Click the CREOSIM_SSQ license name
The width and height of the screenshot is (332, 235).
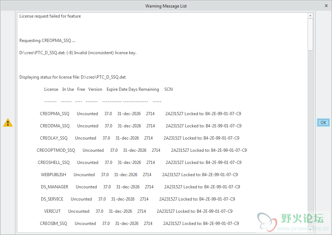pyautogui.click(x=53, y=224)
